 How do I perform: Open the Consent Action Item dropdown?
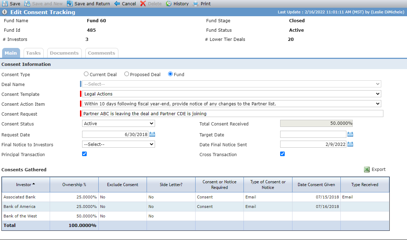coord(232,104)
